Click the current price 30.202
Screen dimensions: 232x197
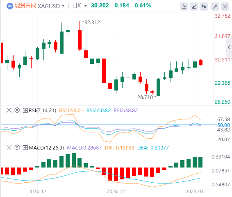100,6
